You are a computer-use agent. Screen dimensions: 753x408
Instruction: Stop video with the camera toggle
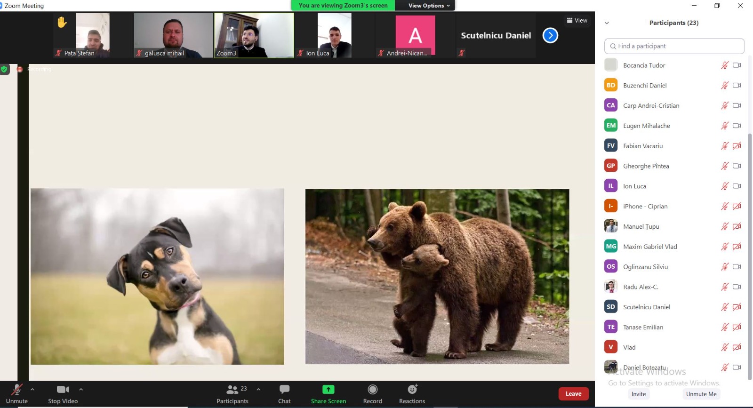(x=63, y=390)
